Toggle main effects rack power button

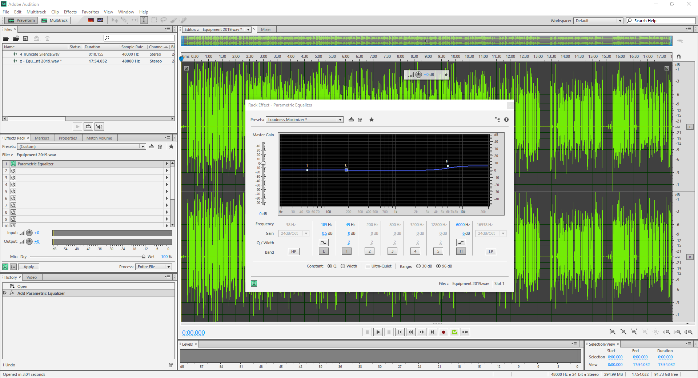[x=5, y=267]
